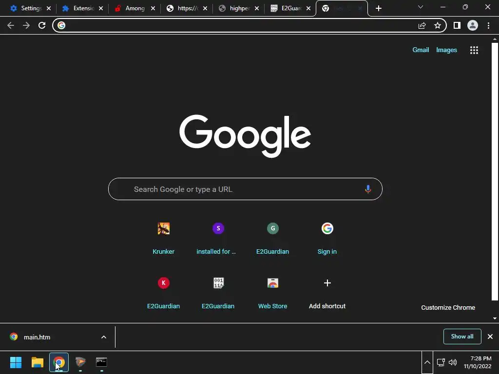This screenshot has width=499, height=374.
Task: Open File Explorer from the taskbar
Action: tap(37, 362)
